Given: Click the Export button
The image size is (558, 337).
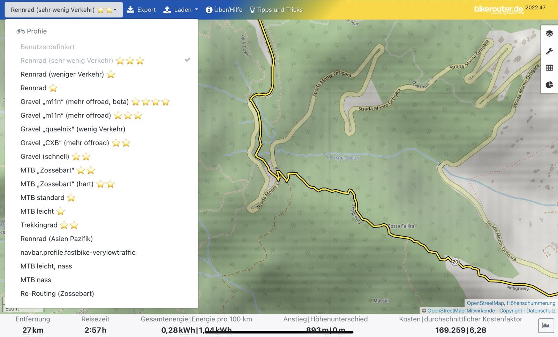Looking at the screenshot, I should (141, 10).
